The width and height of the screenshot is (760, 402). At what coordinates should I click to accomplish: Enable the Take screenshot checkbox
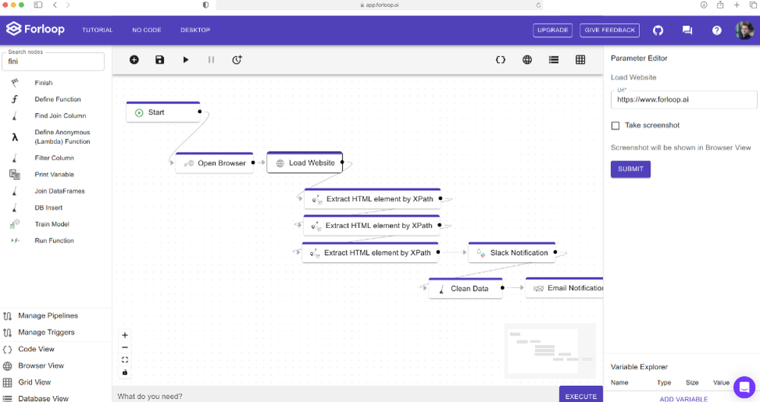[x=616, y=125]
